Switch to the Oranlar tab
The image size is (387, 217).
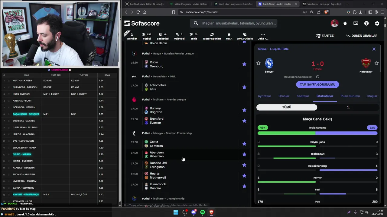[x=284, y=96]
